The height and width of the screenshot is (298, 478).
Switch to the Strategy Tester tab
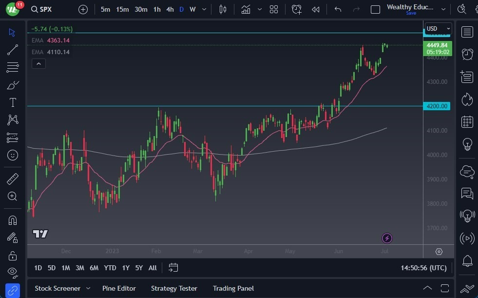(174, 288)
